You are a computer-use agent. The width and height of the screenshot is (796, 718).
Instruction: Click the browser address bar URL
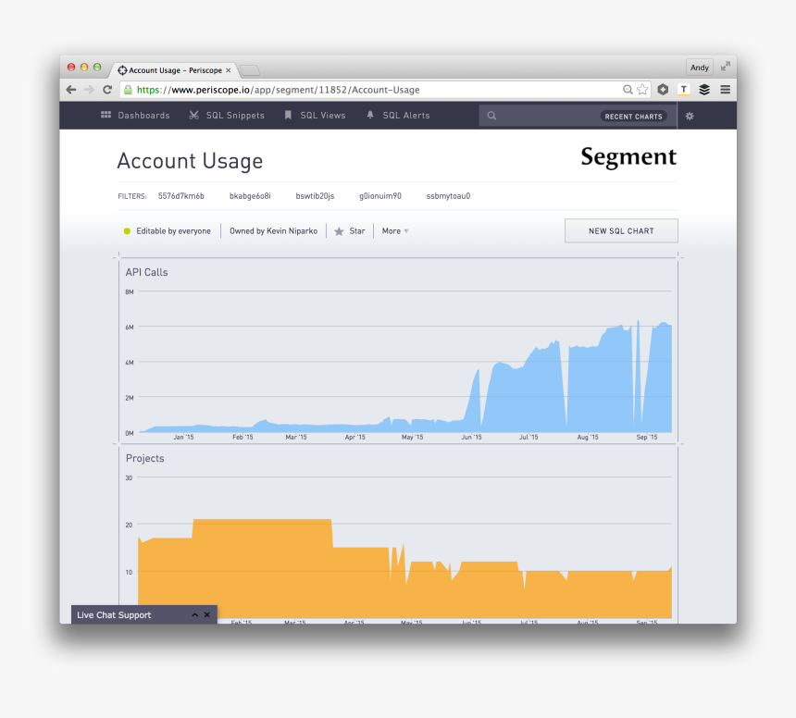(279, 90)
